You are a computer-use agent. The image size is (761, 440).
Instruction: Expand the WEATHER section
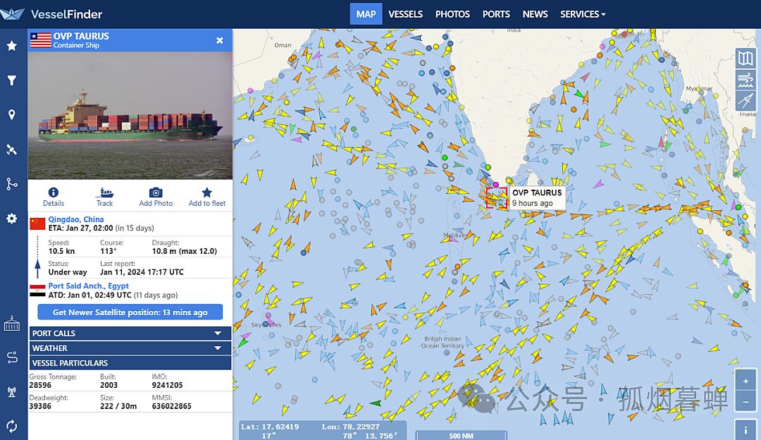(130, 348)
